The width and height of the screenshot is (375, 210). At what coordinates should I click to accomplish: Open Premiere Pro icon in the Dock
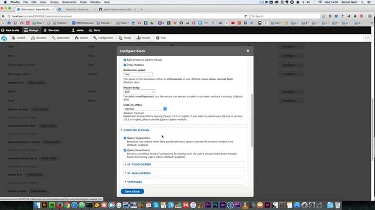point(208,205)
